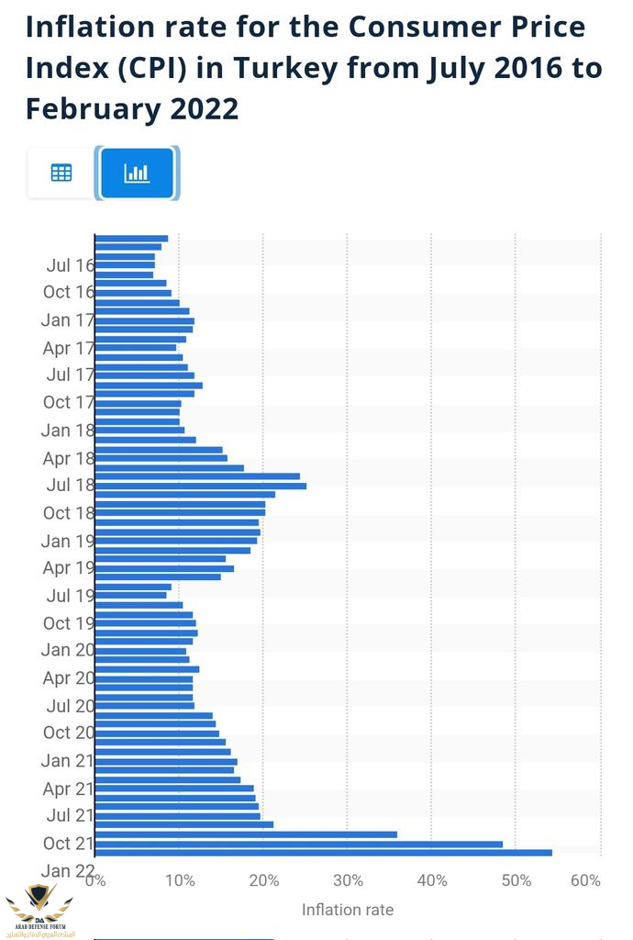Click the 30% x-axis tick label
The image size is (633, 940).
coord(348,880)
